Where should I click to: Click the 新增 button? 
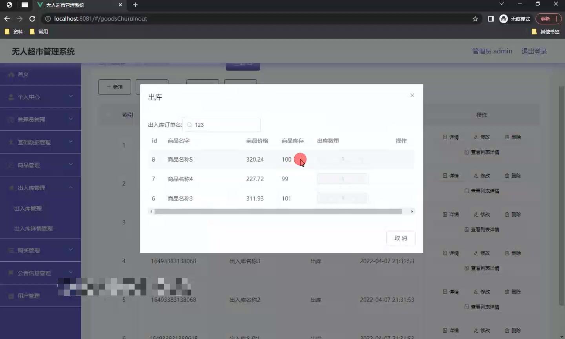pyautogui.click(x=115, y=87)
